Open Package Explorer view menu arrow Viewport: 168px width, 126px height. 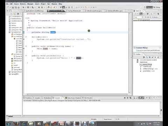tap(18, 14)
